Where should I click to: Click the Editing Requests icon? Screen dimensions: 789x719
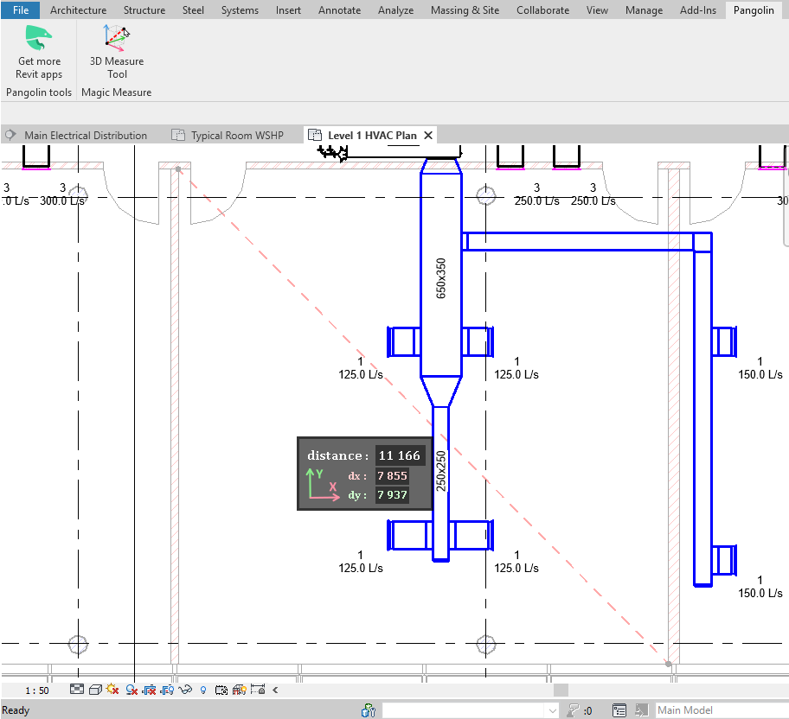(x=573, y=710)
